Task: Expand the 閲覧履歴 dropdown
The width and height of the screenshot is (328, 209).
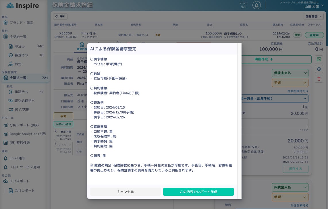Action: point(314,16)
